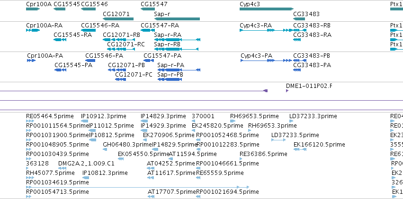
Task: Select EST IP14829.3prime
Action: click(144, 121)
